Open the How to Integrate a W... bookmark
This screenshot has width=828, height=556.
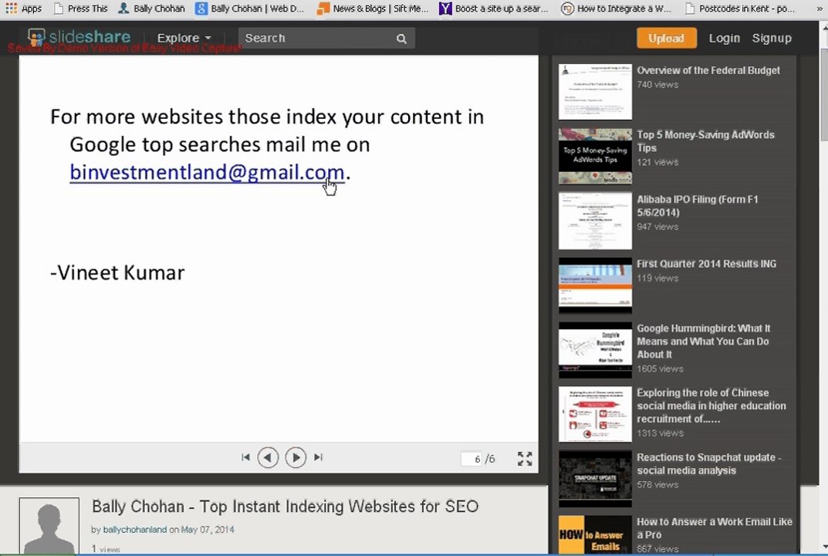pos(616,8)
